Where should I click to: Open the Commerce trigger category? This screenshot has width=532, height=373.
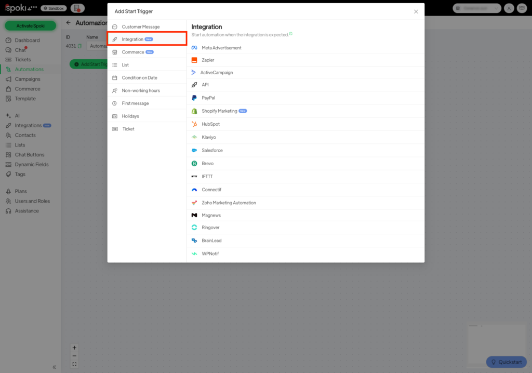coord(133,52)
